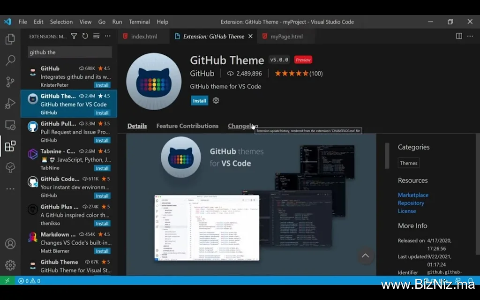The height and width of the screenshot is (300, 480).
Task: Click the VS Code logo icon
Action: pyautogui.click(x=7, y=22)
